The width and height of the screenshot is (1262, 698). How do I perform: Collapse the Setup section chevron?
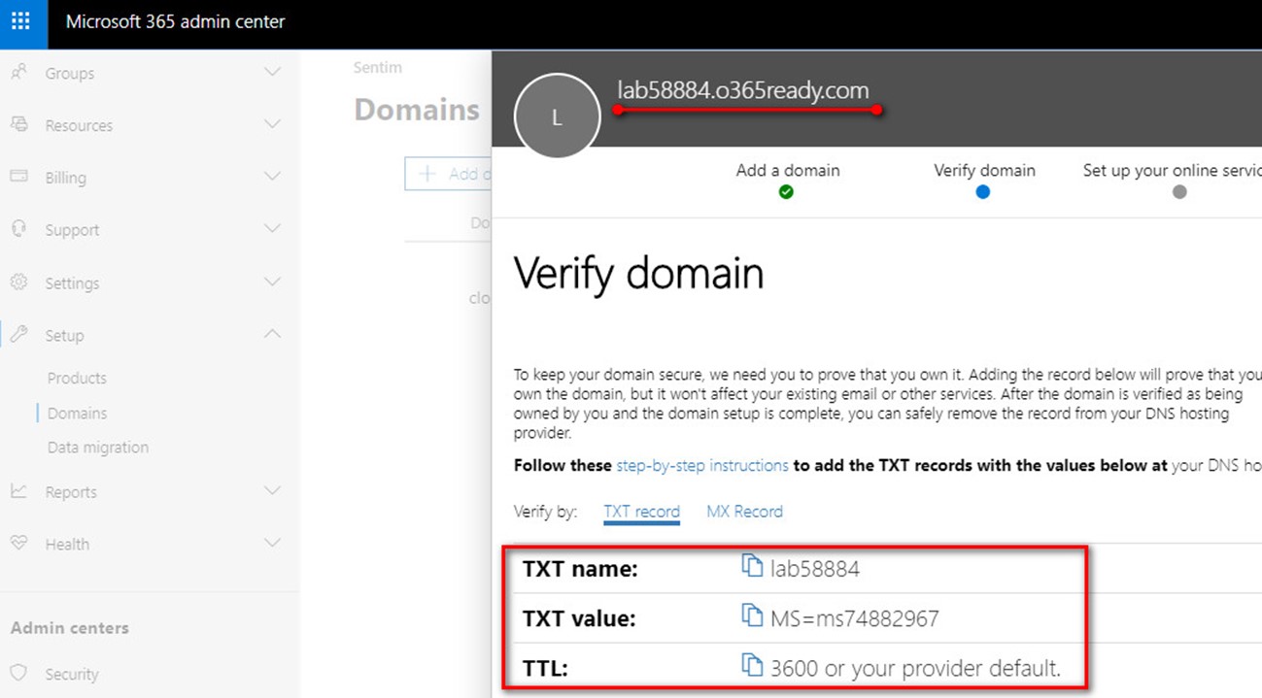click(273, 335)
